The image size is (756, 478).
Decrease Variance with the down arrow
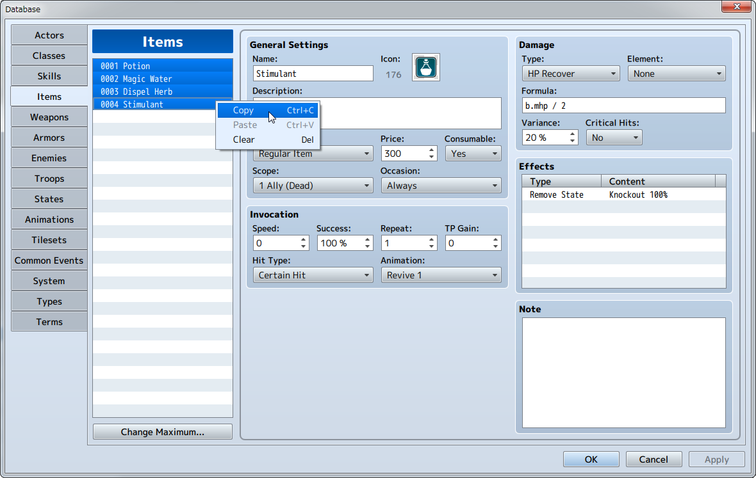[x=571, y=141]
